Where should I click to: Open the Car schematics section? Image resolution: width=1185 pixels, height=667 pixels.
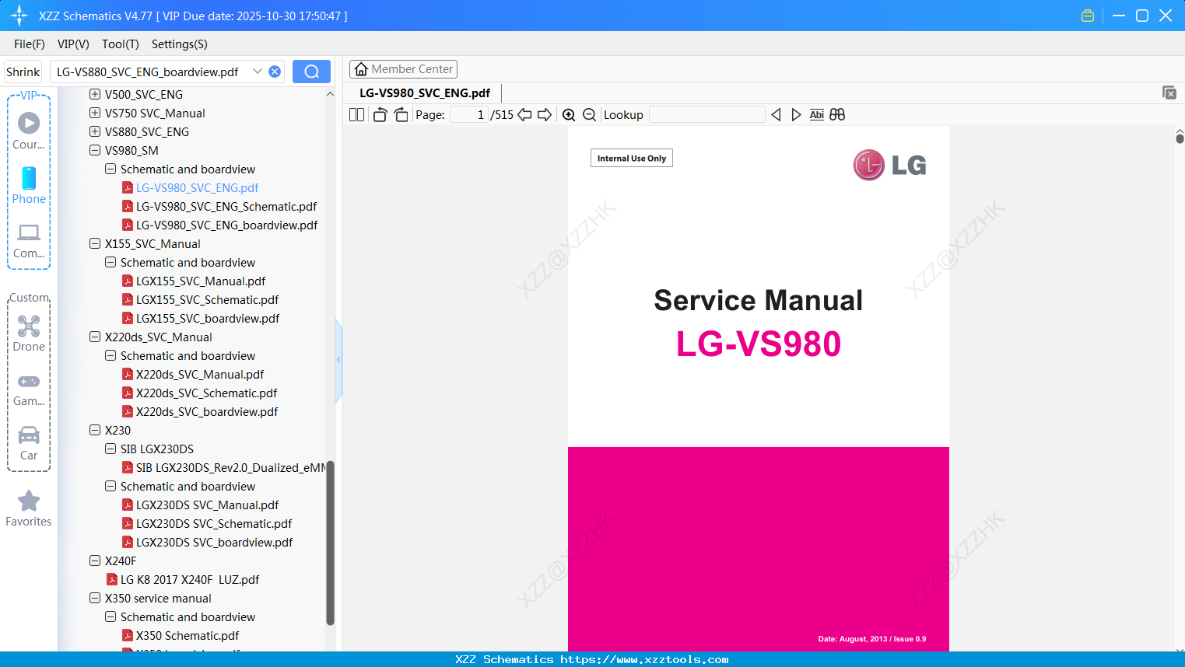[29, 443]
